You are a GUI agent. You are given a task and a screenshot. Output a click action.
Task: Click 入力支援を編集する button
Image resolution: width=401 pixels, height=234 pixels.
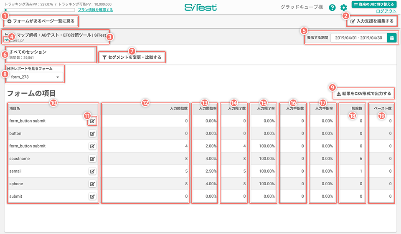click(x=372, y=21)
